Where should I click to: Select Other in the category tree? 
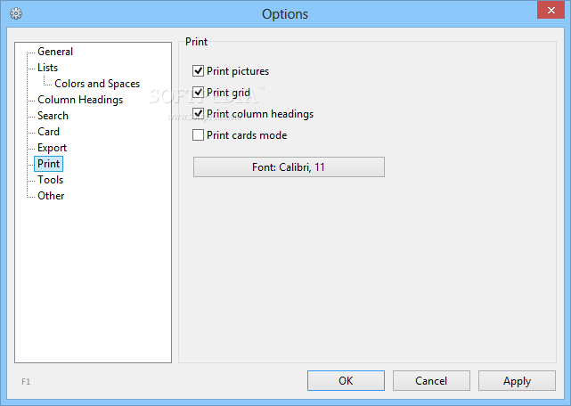point(51,196)
